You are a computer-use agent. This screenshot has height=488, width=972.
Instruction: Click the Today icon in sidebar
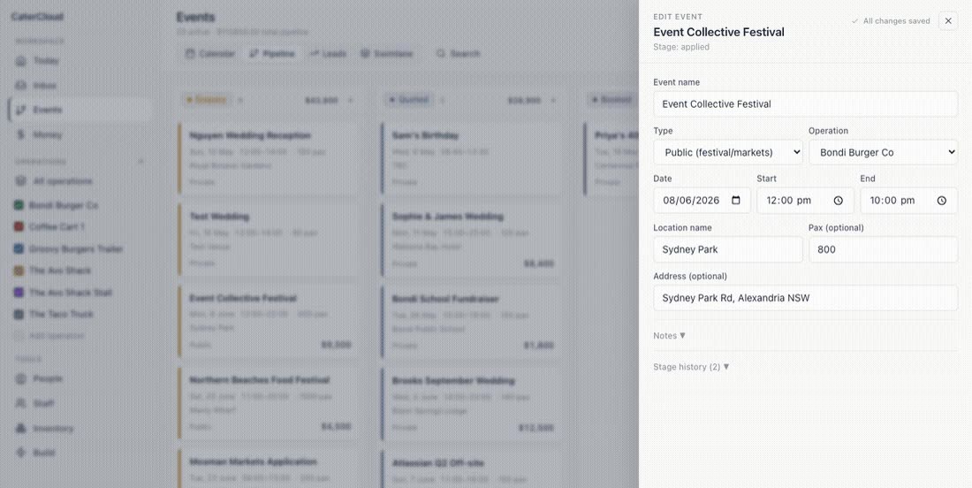(x=21, y=61)
